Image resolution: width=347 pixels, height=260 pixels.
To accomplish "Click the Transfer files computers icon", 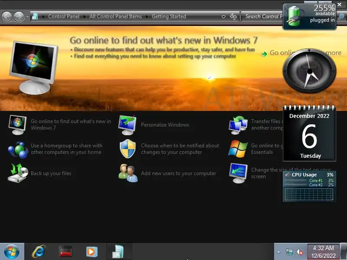I will [238, 125].
